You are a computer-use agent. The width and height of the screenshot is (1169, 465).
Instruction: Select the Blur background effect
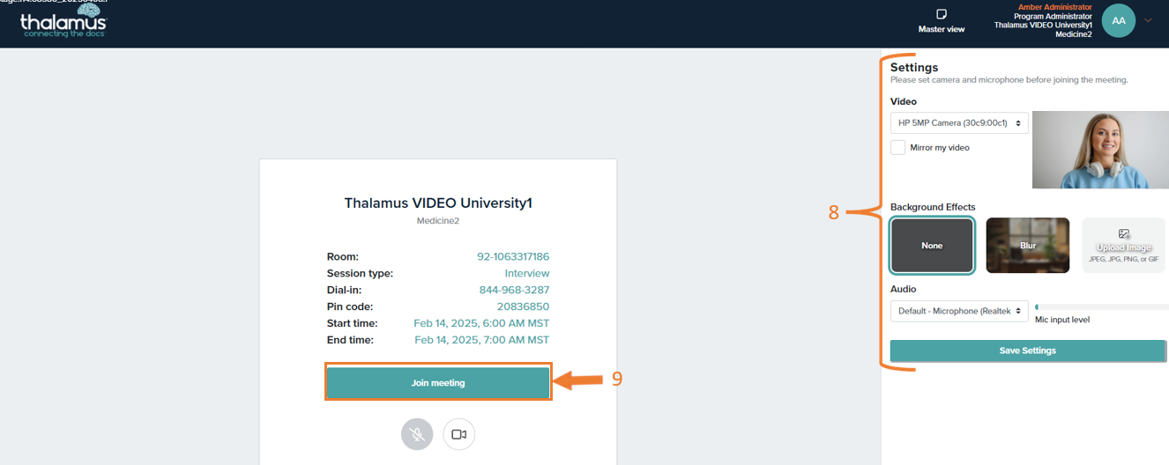pyautogui.click(x=1028, y=245)
